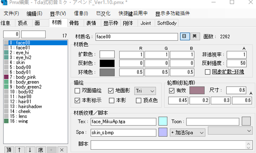Click the black 反射色 specular color swatch

[107, 63]
